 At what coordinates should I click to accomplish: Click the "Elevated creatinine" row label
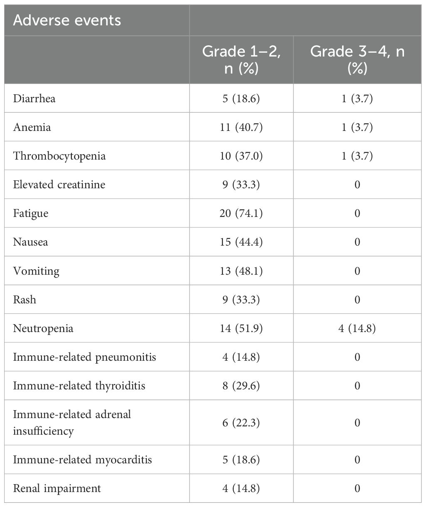(x=59, y=185)
